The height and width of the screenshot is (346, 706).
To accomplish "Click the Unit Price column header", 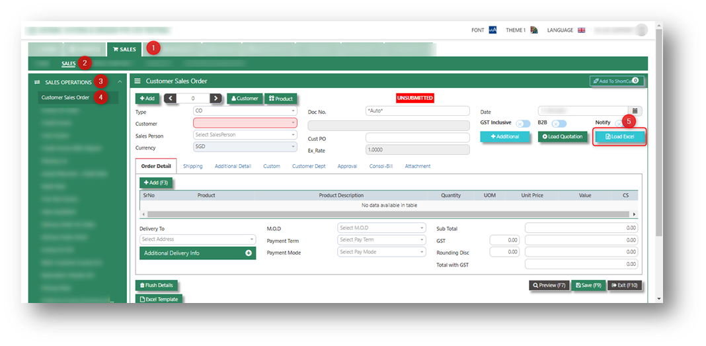I will tap(531, 196).
